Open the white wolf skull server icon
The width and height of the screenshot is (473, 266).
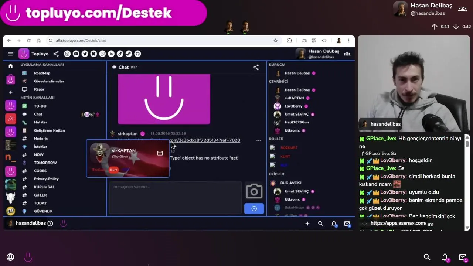click(x=10, y=198)
